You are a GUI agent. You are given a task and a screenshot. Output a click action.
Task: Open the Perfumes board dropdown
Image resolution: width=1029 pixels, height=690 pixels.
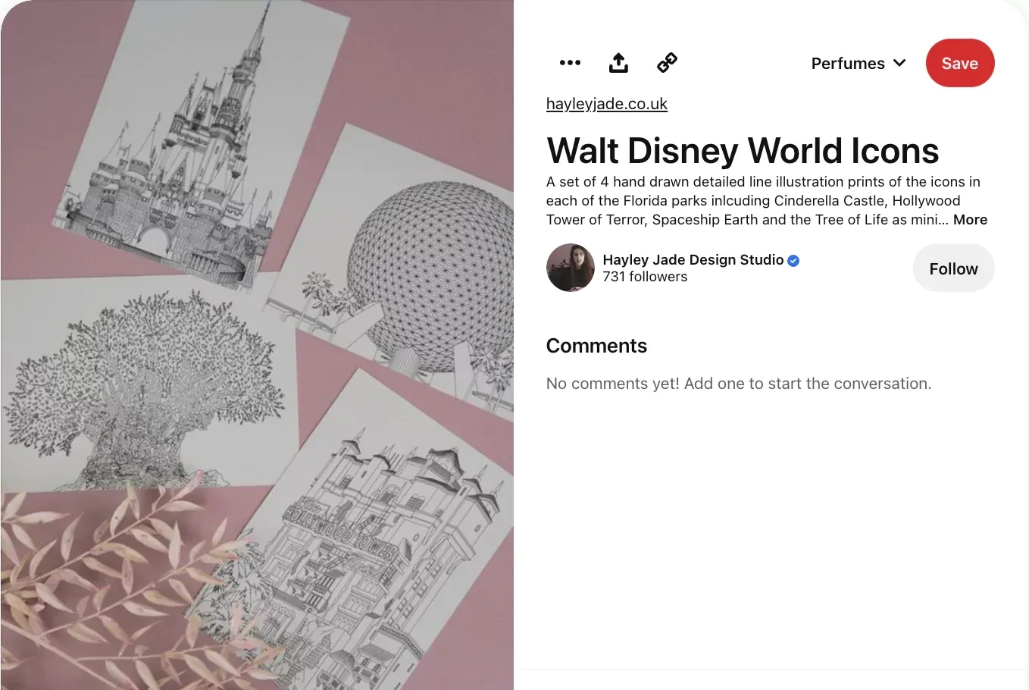858,63
